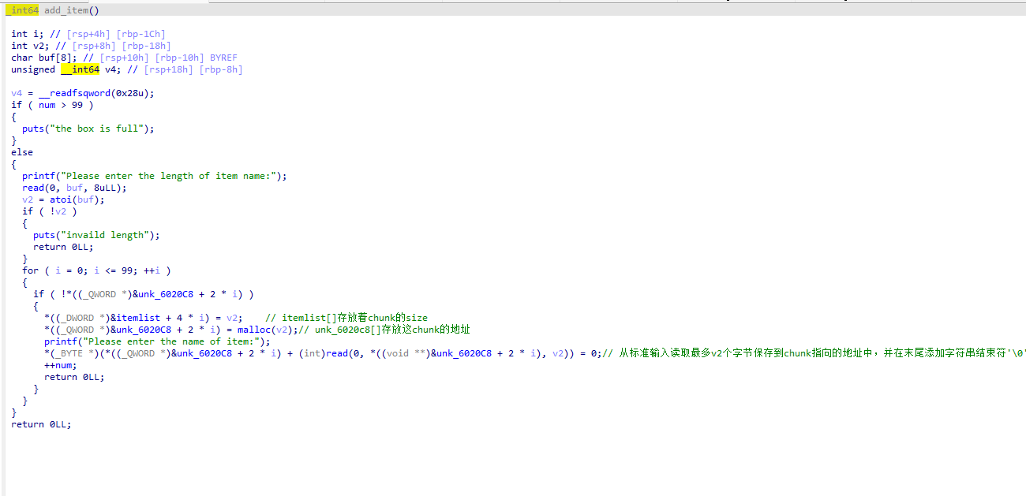Select the read function reading into buf
Viewport: 1026px width, 496px height.
coord(32,187)
